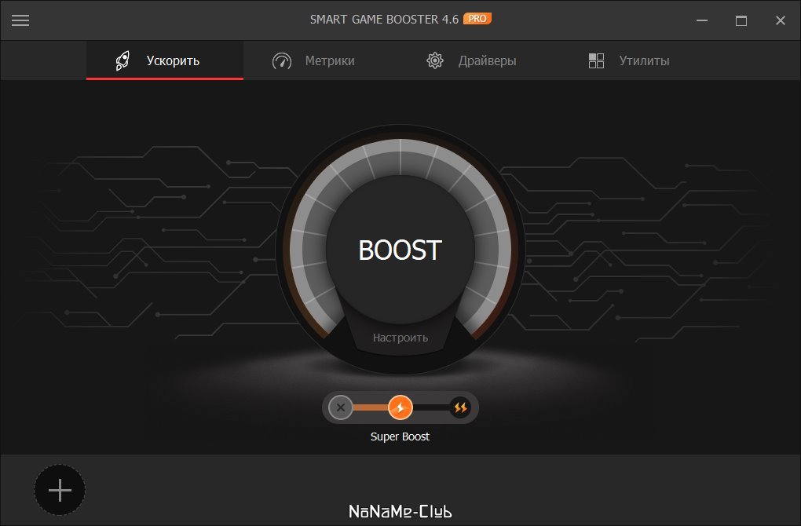This screenshot has width=801, height=526.
Task: Open the hamburger menu
Action: (x=20, y=20)
